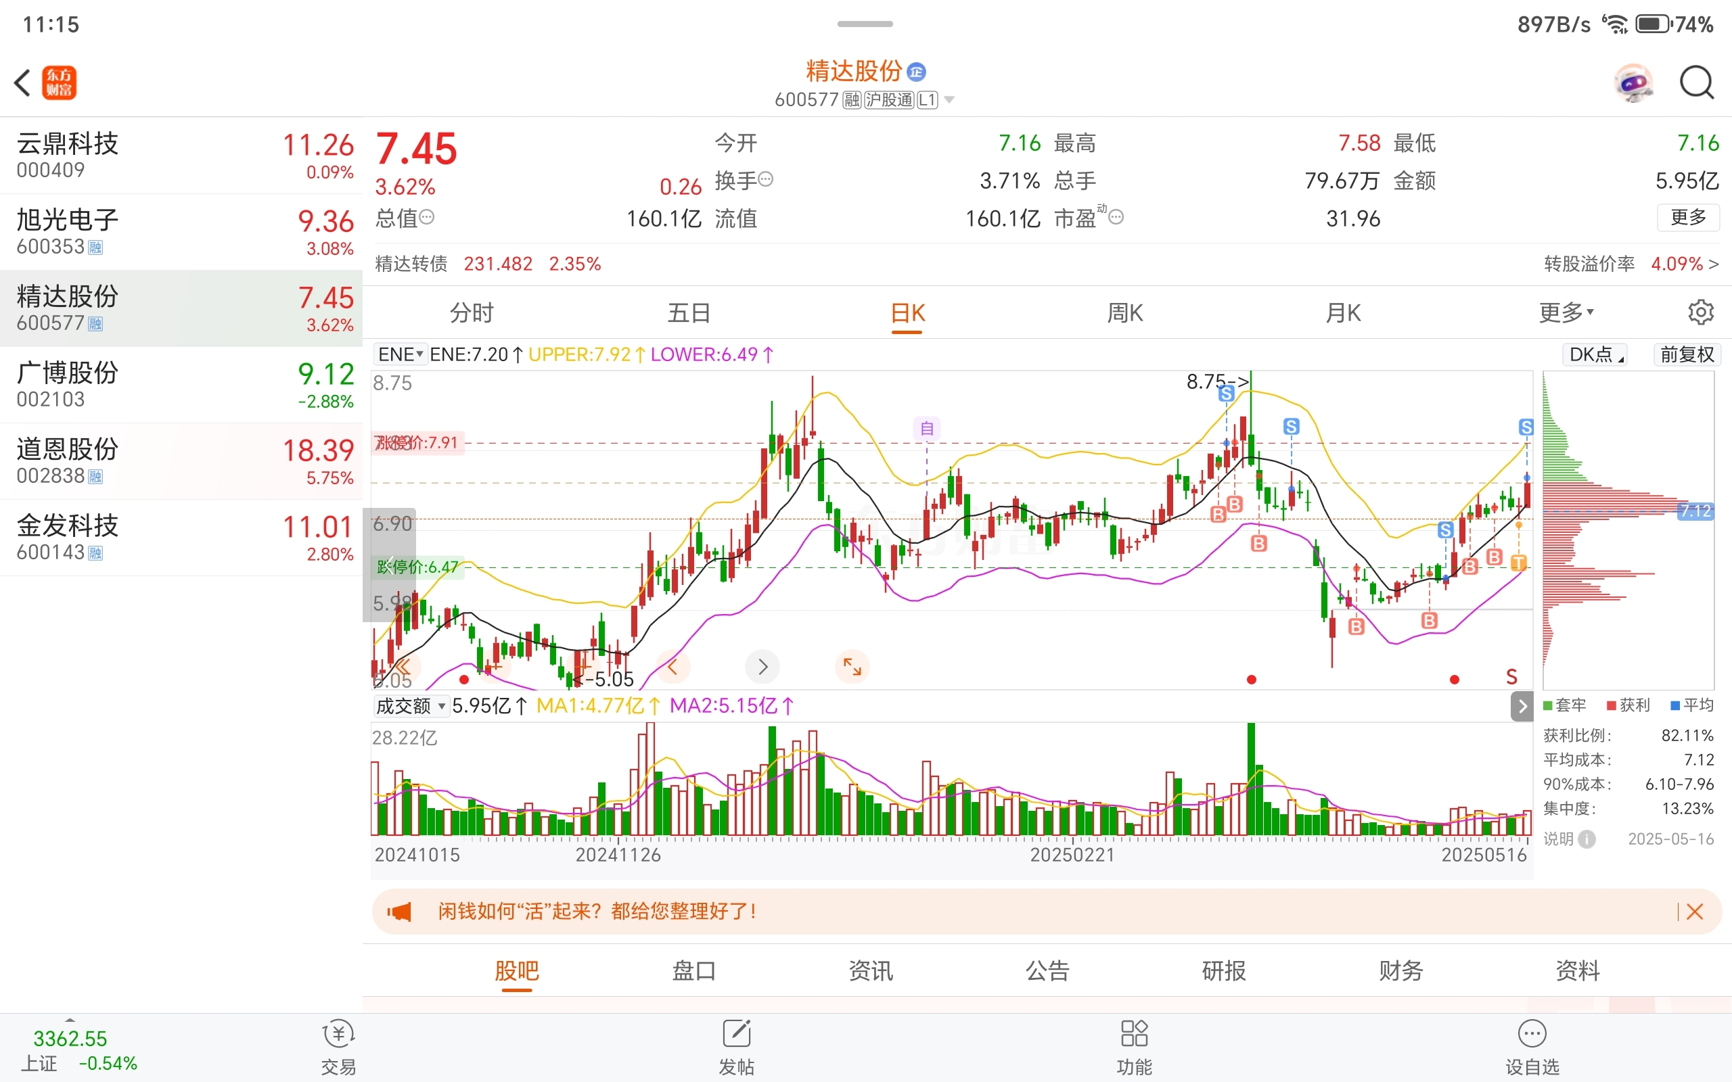This screenshot has width=1732, height=1082.
Task: Expand the stock title dropdown arrow
Action: (x=949, y=99)
